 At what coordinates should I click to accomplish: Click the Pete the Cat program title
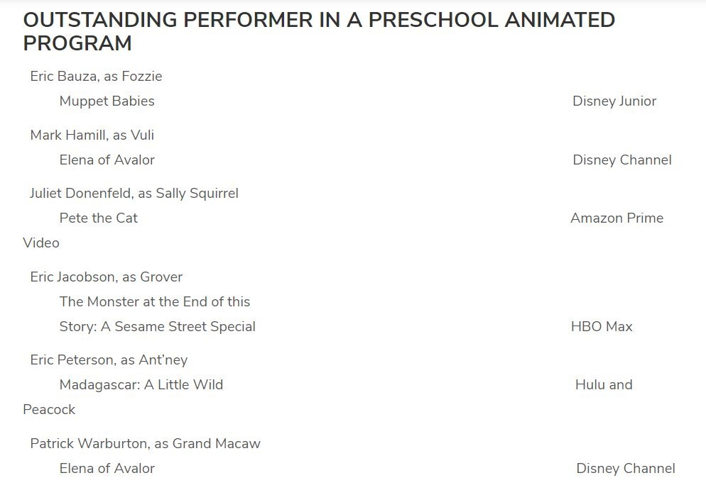coord(98,218)
